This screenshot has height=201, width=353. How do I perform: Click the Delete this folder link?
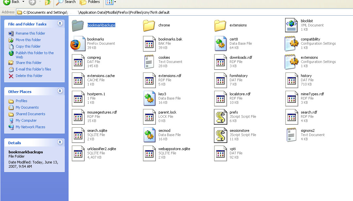(29, 76)
